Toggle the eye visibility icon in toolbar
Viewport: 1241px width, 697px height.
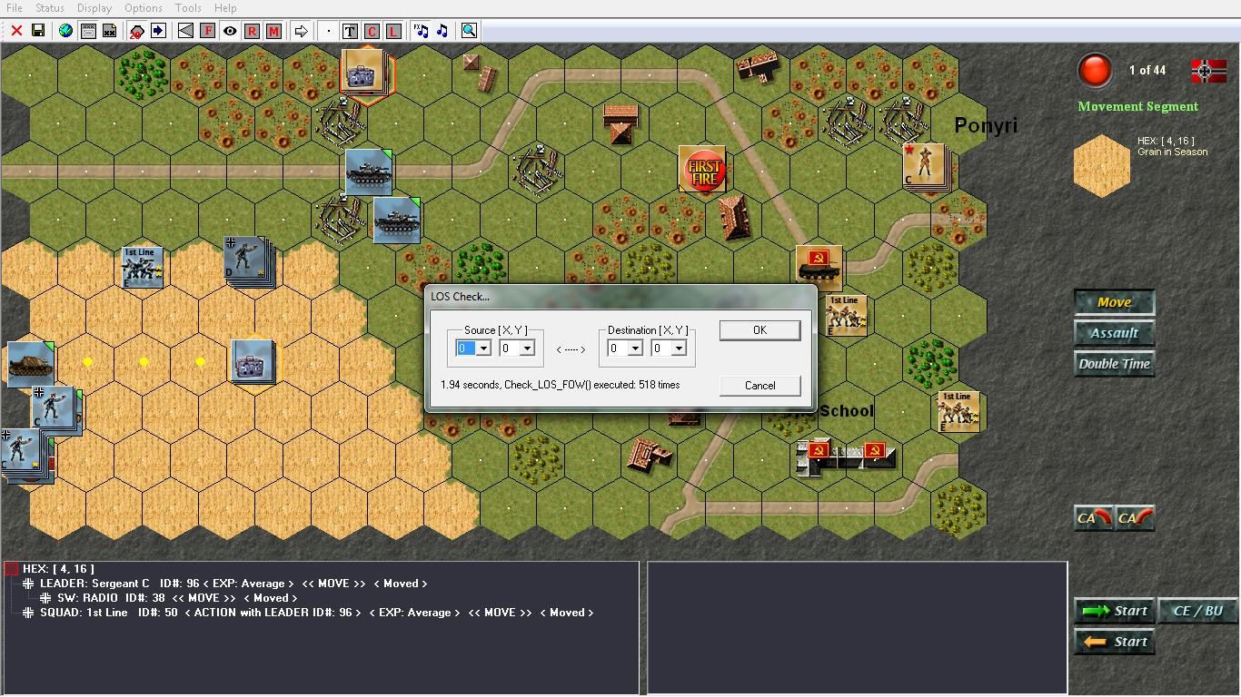coord(230,31)
